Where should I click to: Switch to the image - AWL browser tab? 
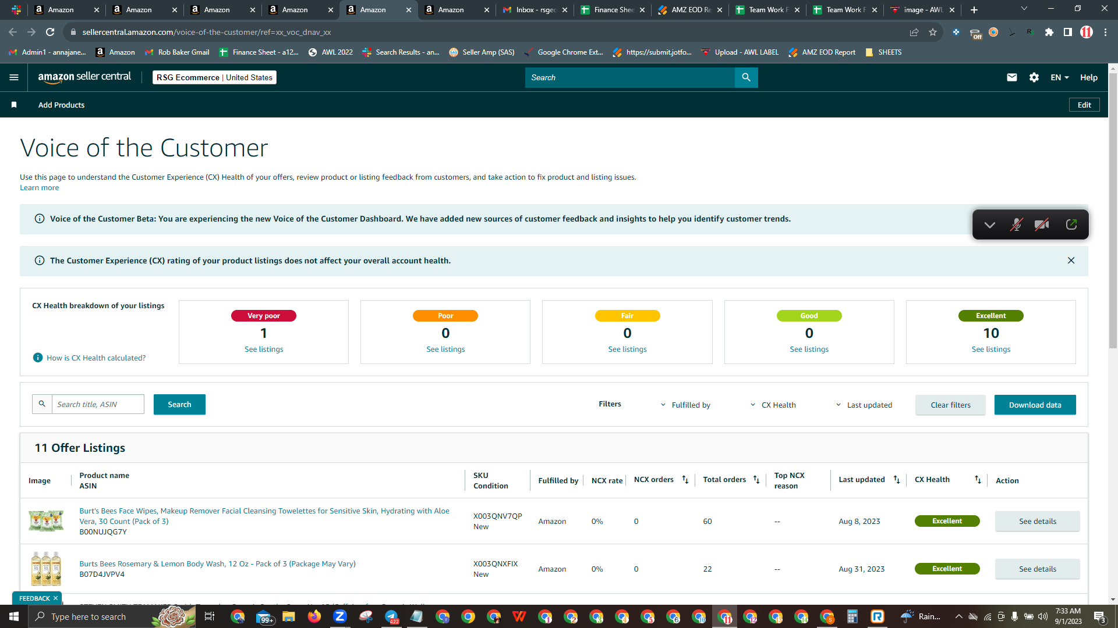pyautogui.click(x=923, y=10)
